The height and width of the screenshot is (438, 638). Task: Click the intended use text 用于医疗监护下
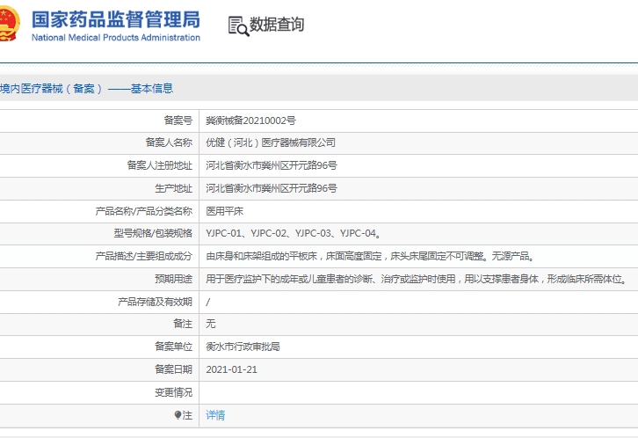point(417,279)
